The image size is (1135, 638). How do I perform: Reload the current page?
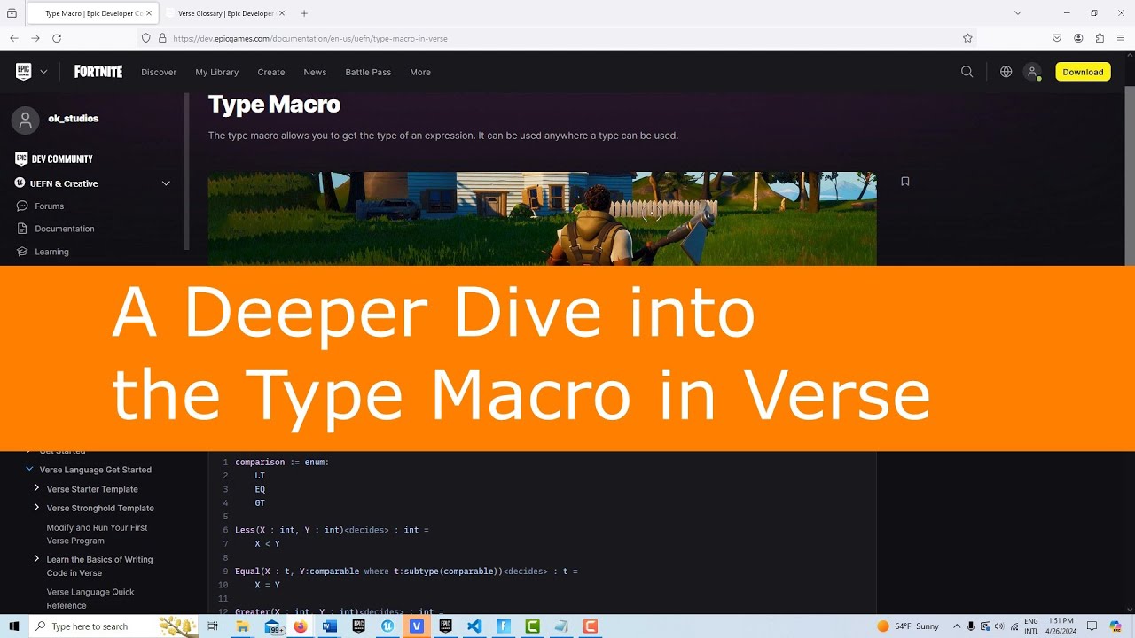[57, 38]
